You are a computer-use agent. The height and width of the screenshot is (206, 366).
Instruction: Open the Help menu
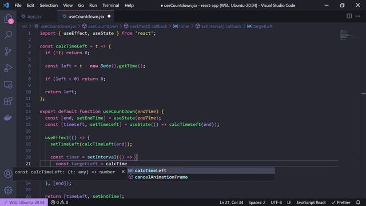tap(129, 5)
